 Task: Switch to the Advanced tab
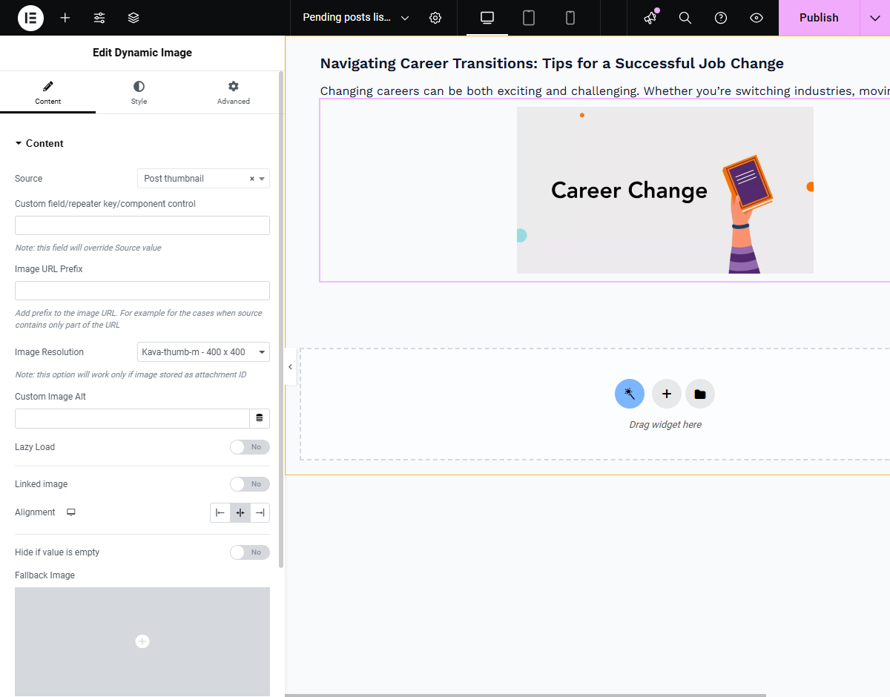(234, 93)
